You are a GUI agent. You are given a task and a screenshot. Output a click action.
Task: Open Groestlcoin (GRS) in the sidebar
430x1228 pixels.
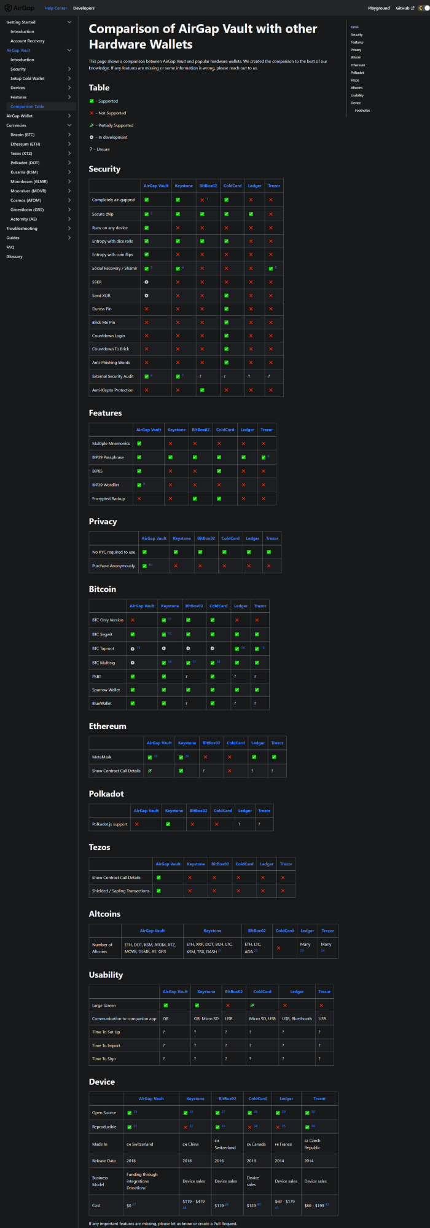pyautogui.click(x=27, y=210)
